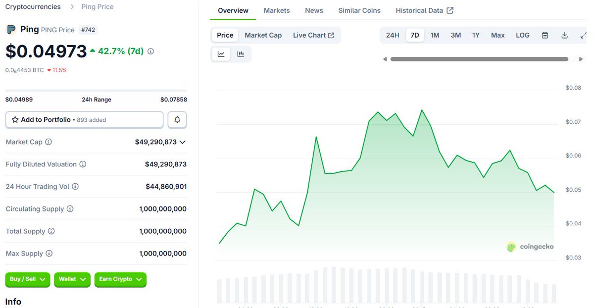Select the 24H time range
The width and height of the screenshot is (594, 308).
(393, 35)
